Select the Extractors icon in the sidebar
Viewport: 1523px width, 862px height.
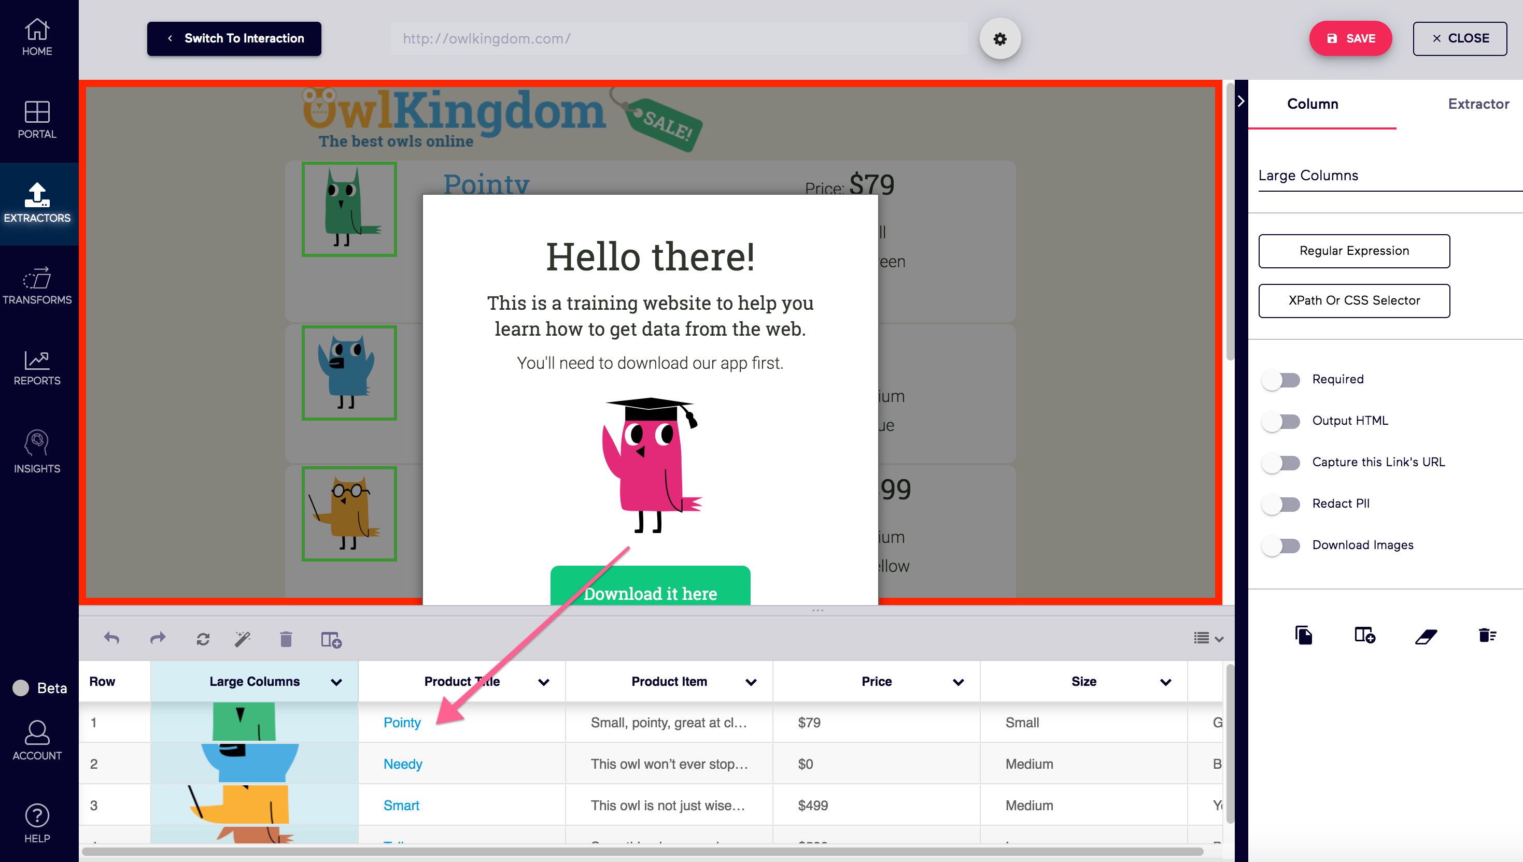pos(37,202)
